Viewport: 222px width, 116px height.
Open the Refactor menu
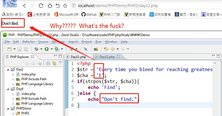pos(28,42)
